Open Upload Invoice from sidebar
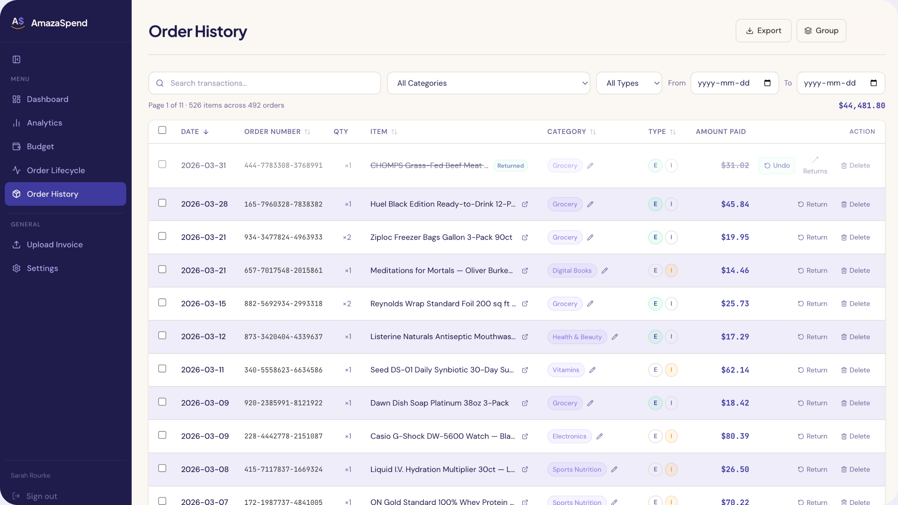Image resolution: width=898 pixels, height=505 pixels. (55, 244)
